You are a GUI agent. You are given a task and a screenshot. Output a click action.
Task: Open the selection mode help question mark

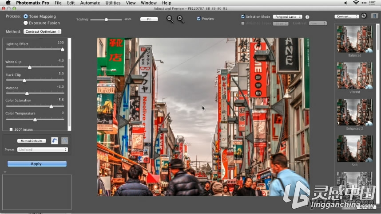point(307,17)
